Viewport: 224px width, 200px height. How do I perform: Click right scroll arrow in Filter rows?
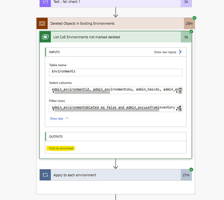coord(177,110)
